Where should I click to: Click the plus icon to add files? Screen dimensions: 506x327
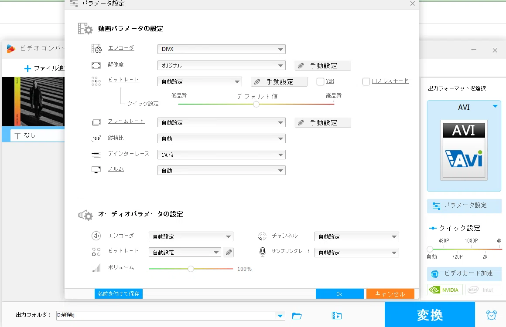(x=28, y=68)
